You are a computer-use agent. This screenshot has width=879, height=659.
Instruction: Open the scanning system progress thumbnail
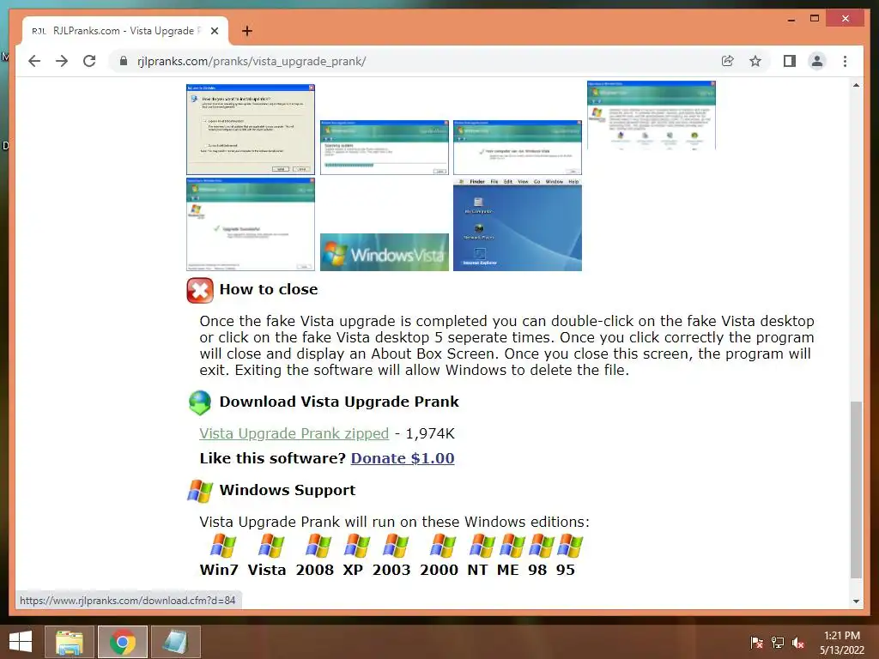[x=385, y=148]
